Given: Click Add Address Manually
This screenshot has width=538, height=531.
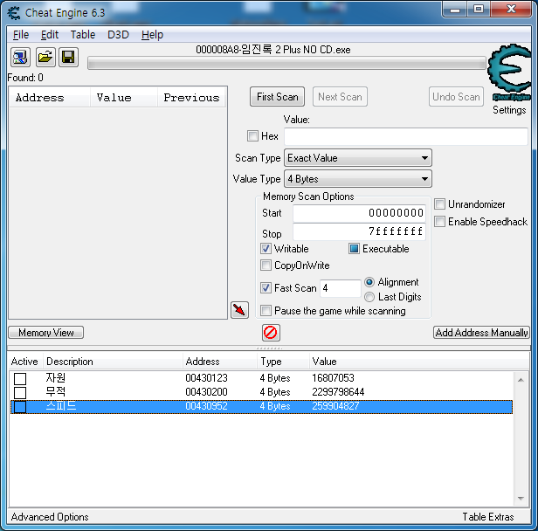Looking at the screenshot, I should pos(481,333).
